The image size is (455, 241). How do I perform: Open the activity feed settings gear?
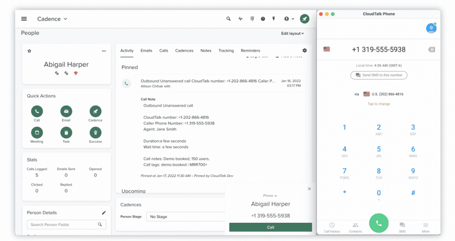click(x=305, y=51)
